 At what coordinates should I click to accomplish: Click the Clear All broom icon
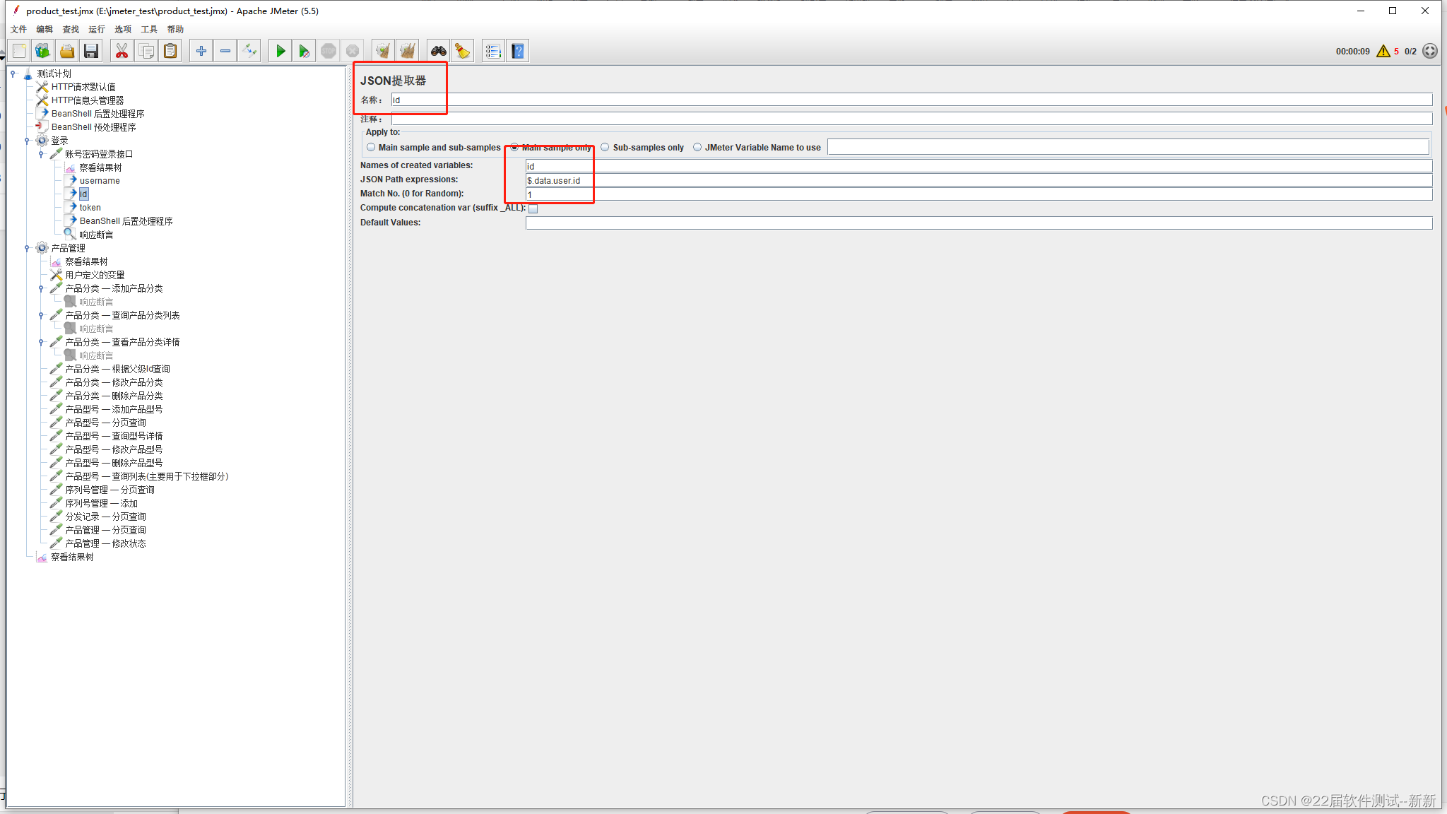click(x=407, y=51)
